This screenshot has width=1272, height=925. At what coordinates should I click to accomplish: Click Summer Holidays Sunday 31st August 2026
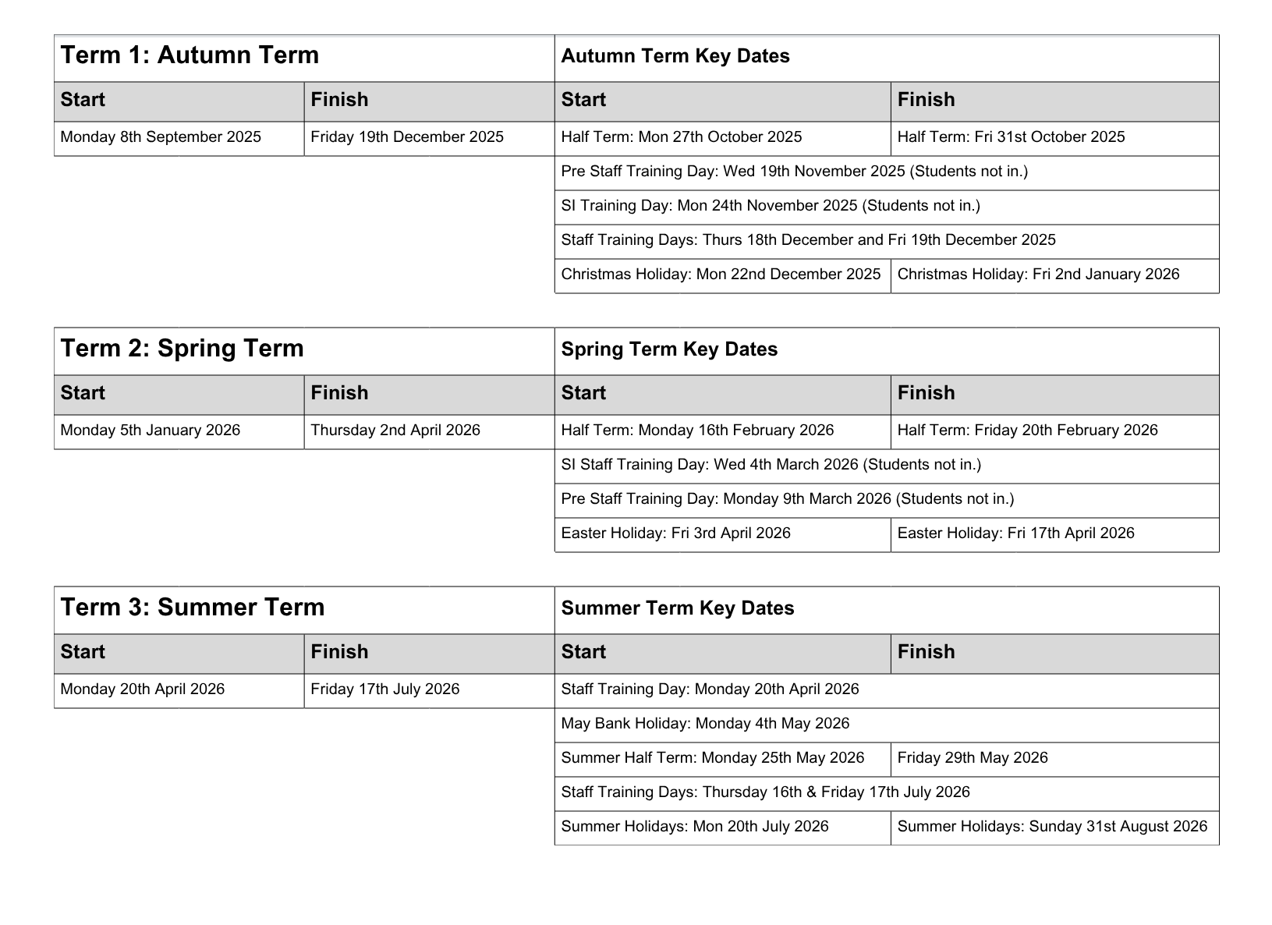(x=1052, y=827)
